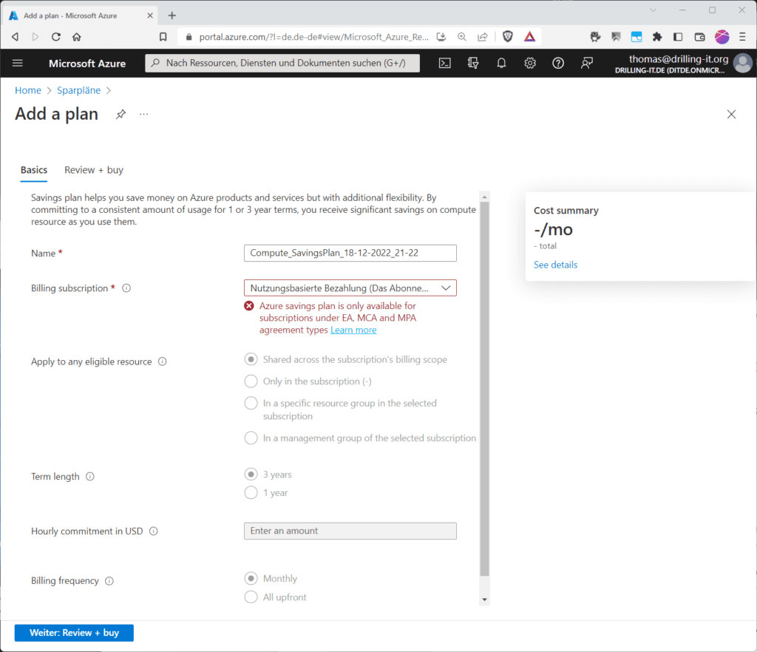This screenshot has height=652, width=757.
Task: Go to the browser home page
Action: click(77, 37)
